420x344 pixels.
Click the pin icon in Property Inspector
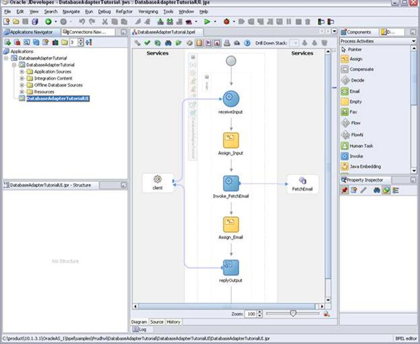[345, 190]
